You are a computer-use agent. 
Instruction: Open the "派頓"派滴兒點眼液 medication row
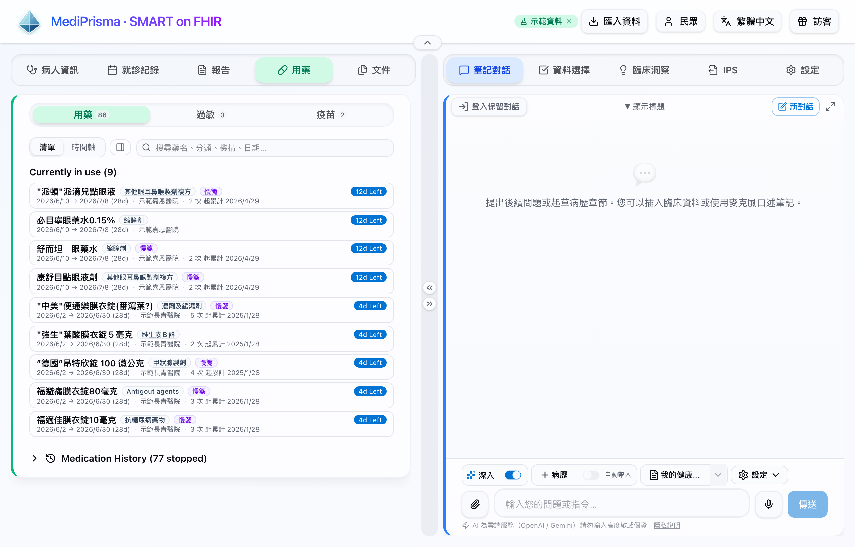coord(212,196)
